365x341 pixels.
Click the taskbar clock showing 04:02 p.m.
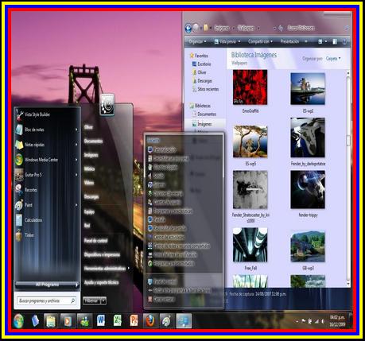coord(337,321)
